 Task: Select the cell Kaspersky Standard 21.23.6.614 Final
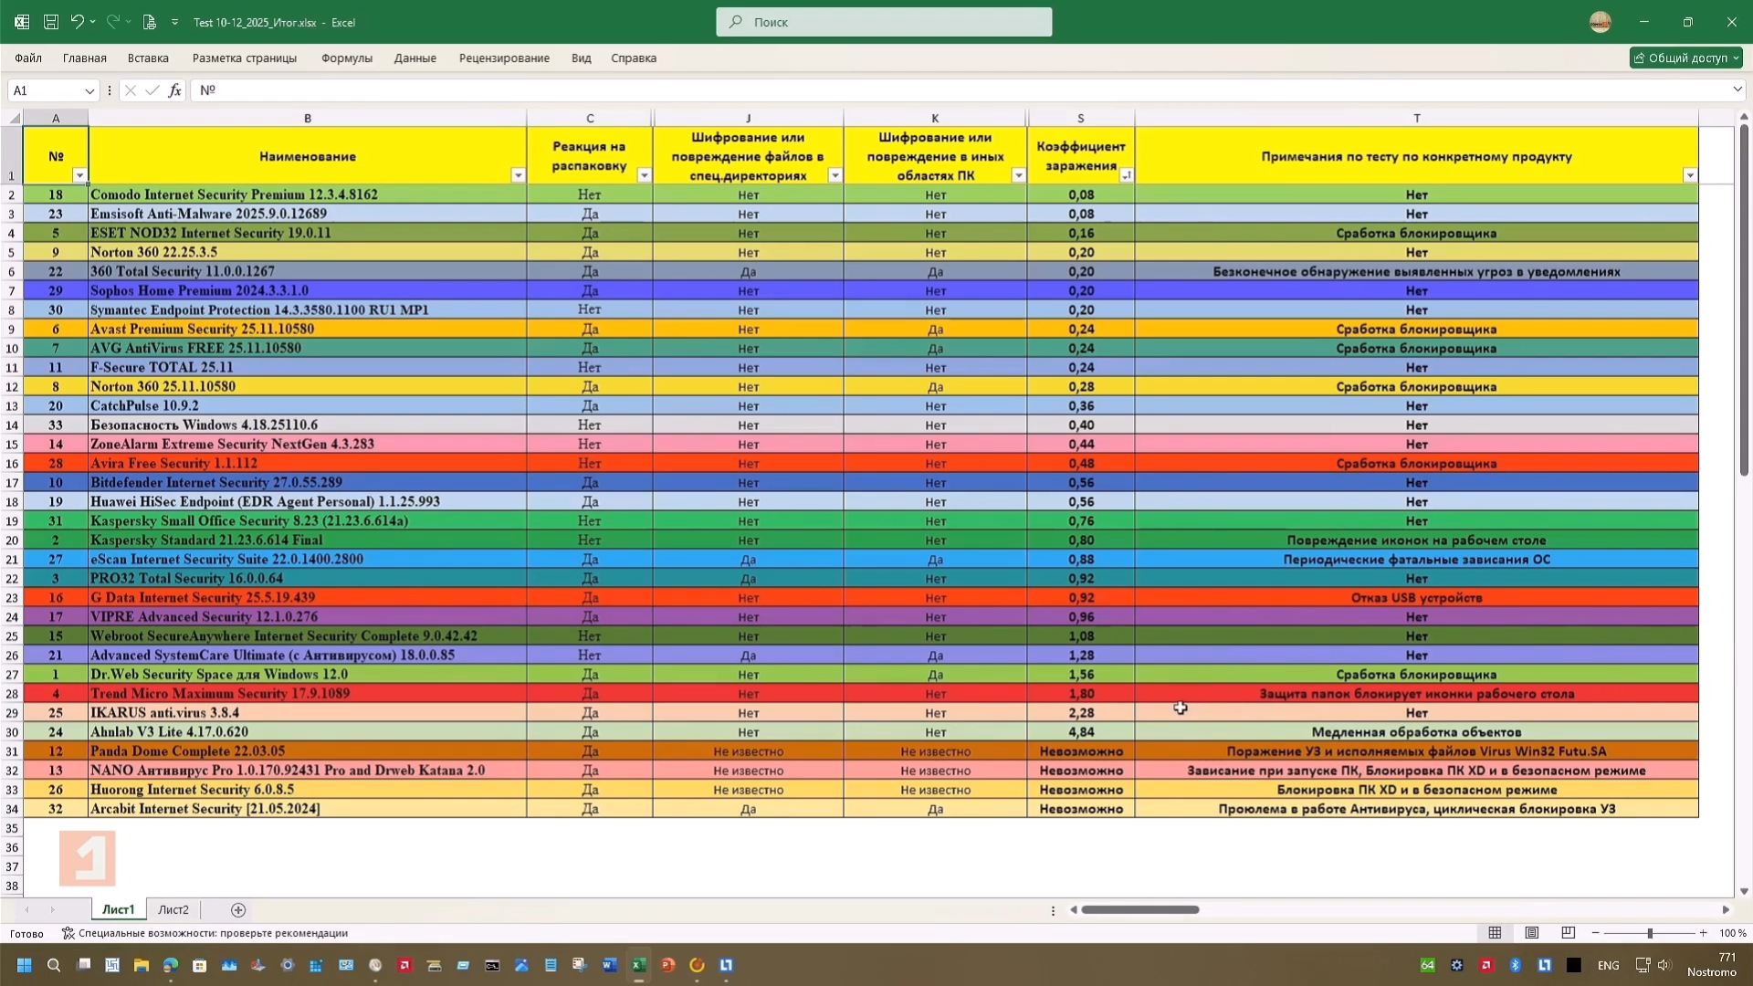[x=308, y=540]
